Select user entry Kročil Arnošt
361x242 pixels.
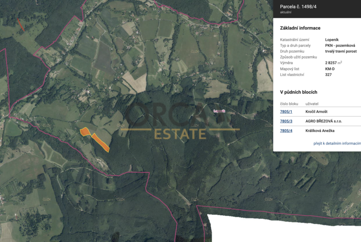(x=317, y=112)
